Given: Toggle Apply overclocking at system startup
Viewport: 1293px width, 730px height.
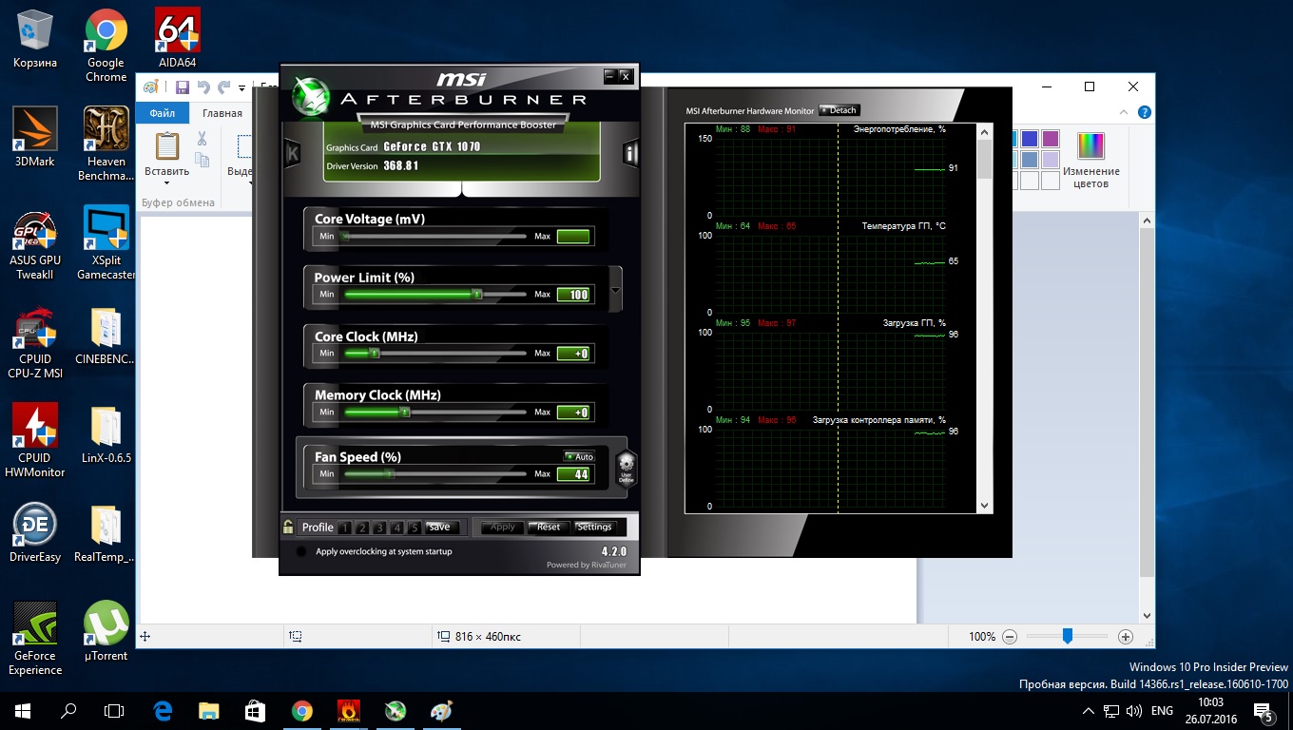Looking at the screenshot, I should point(301,551).
